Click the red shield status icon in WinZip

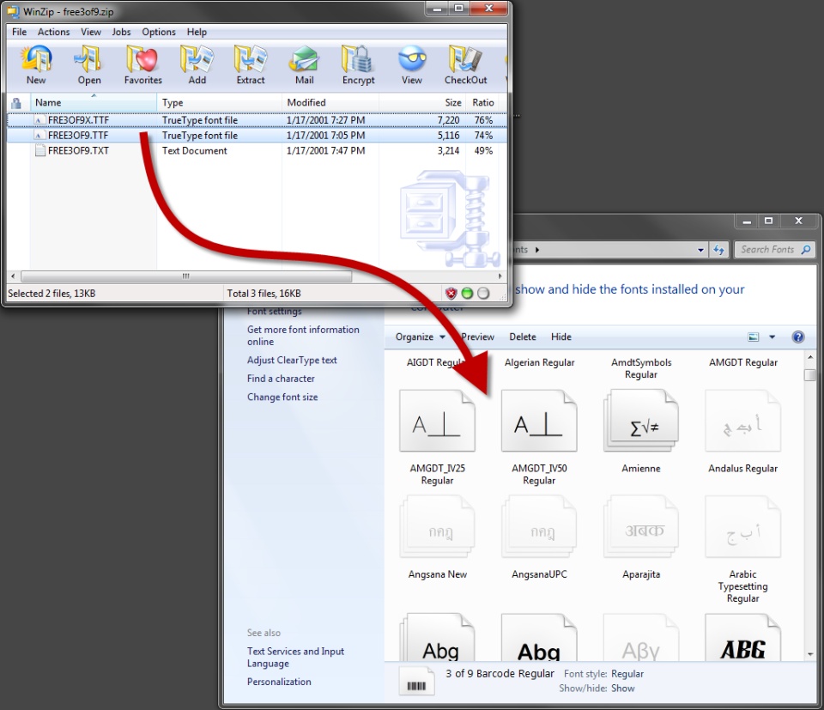pyautogui.click(x=451, y=294)
